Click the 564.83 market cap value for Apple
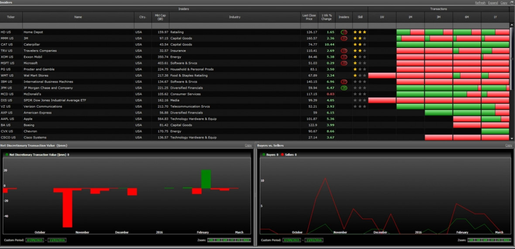The width and height of the screenshot is (515, 249). [163, 119]
